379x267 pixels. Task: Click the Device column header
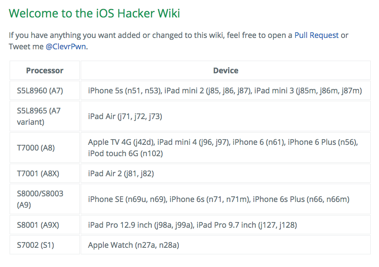(225, 70)
